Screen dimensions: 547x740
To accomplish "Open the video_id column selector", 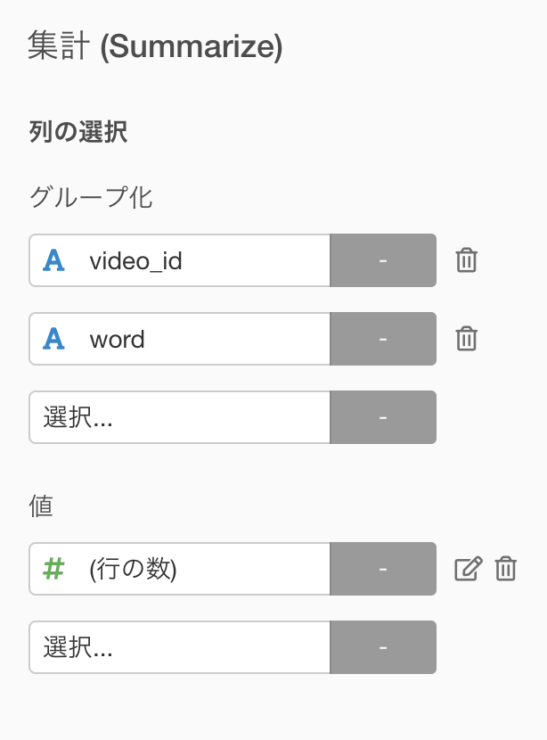I will click(180, 260).
